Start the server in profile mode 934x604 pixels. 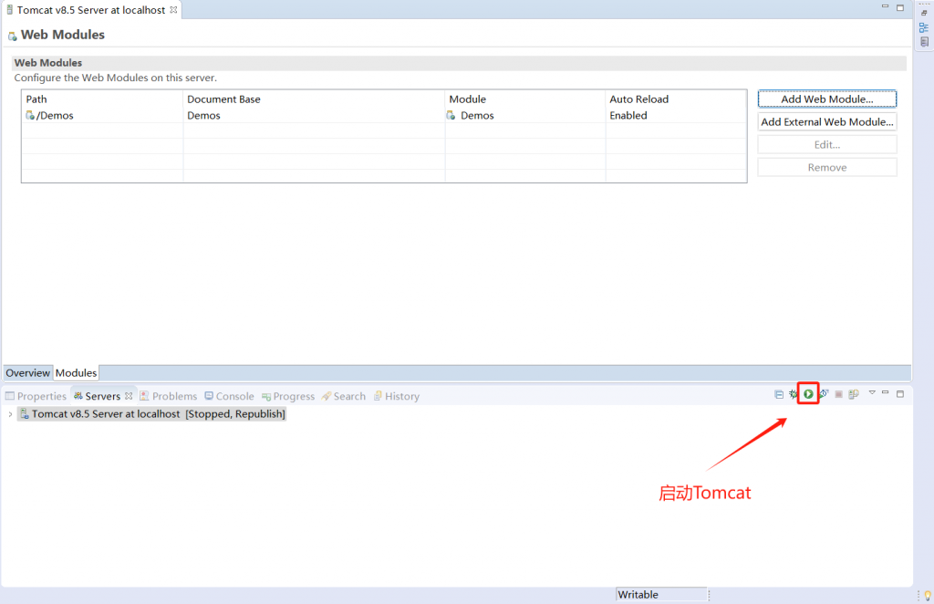click(x=824, y=394)
